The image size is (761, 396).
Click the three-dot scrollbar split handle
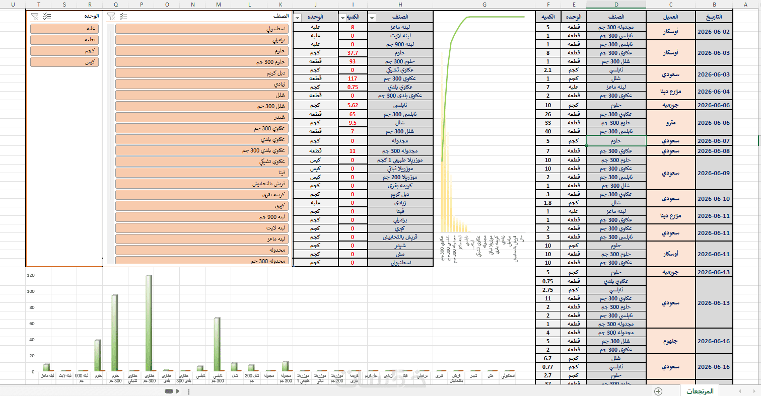click(x=189, y=391)
